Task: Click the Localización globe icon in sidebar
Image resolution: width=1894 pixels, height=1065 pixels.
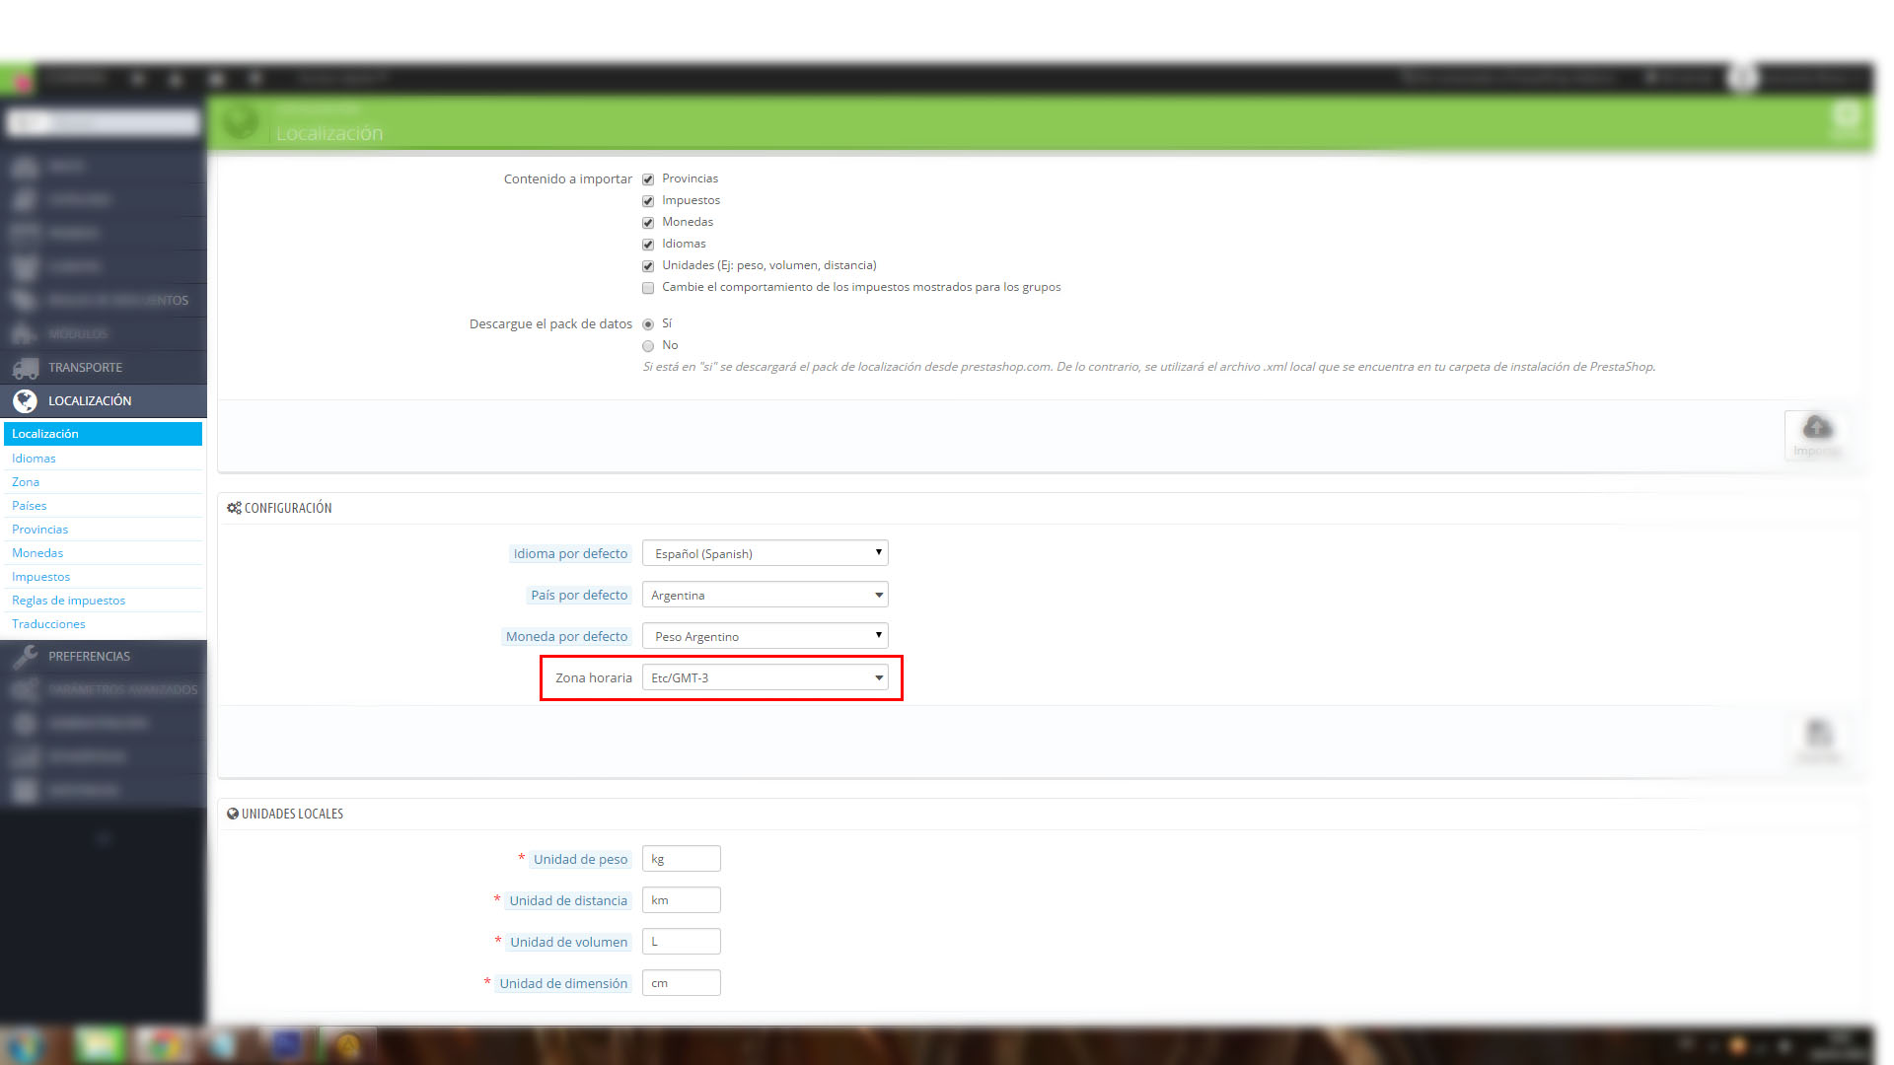Action: [26, 401]
